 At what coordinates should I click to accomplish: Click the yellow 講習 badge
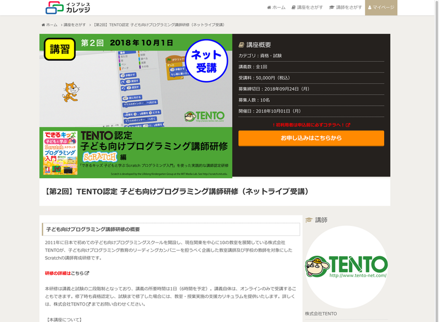click(60, 49)
